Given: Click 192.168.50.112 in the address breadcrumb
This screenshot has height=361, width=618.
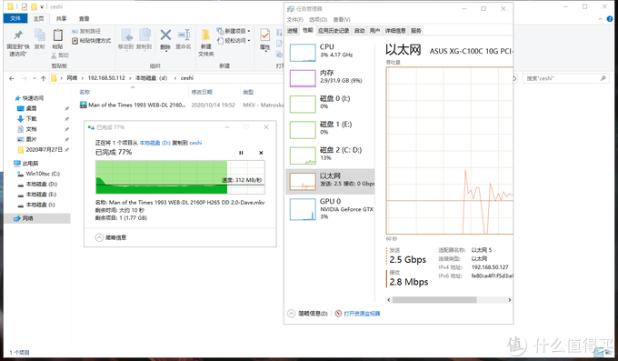Looking at the screenshot, I should (x=106, y=78).
